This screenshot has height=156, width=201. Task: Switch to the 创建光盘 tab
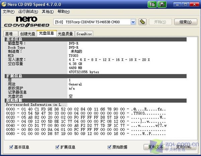[x=27, y=34]
